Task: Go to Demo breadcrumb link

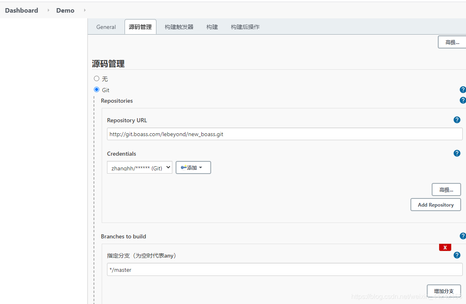Action: pos(65,10)
